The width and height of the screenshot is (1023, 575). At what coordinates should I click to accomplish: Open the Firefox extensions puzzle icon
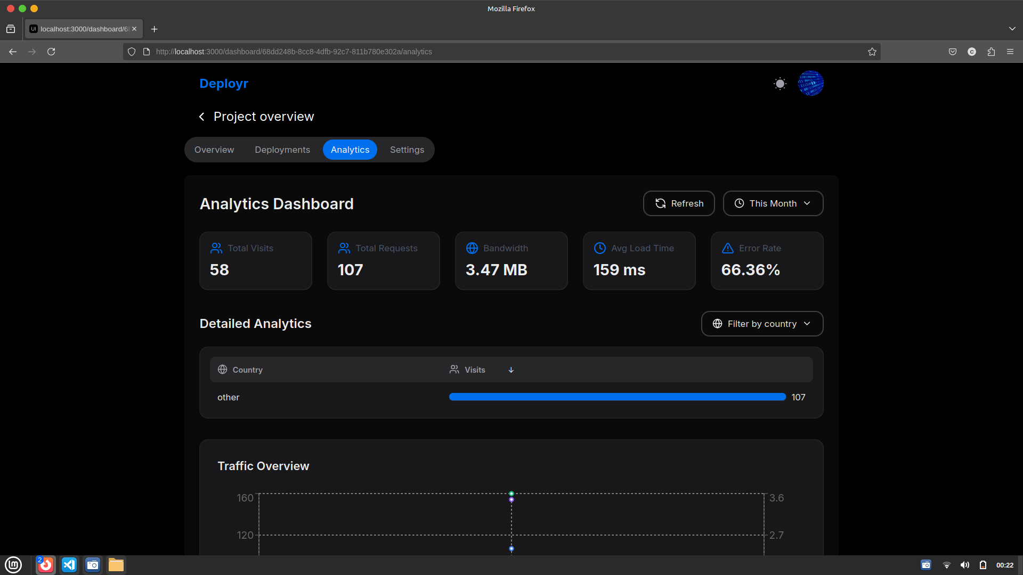pyautogui.click(x=991, y=52)
